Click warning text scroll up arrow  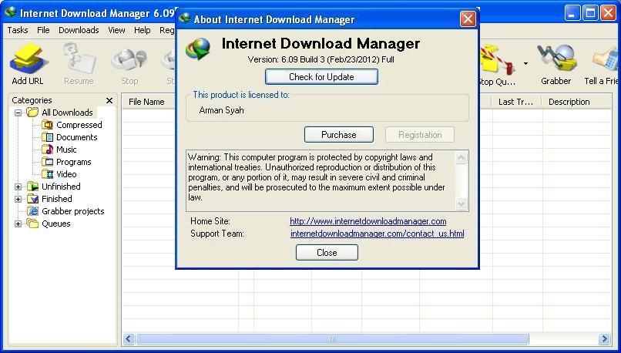click(x=461, y=158)
